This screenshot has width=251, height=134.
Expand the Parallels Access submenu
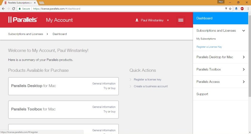pos(244,82)
